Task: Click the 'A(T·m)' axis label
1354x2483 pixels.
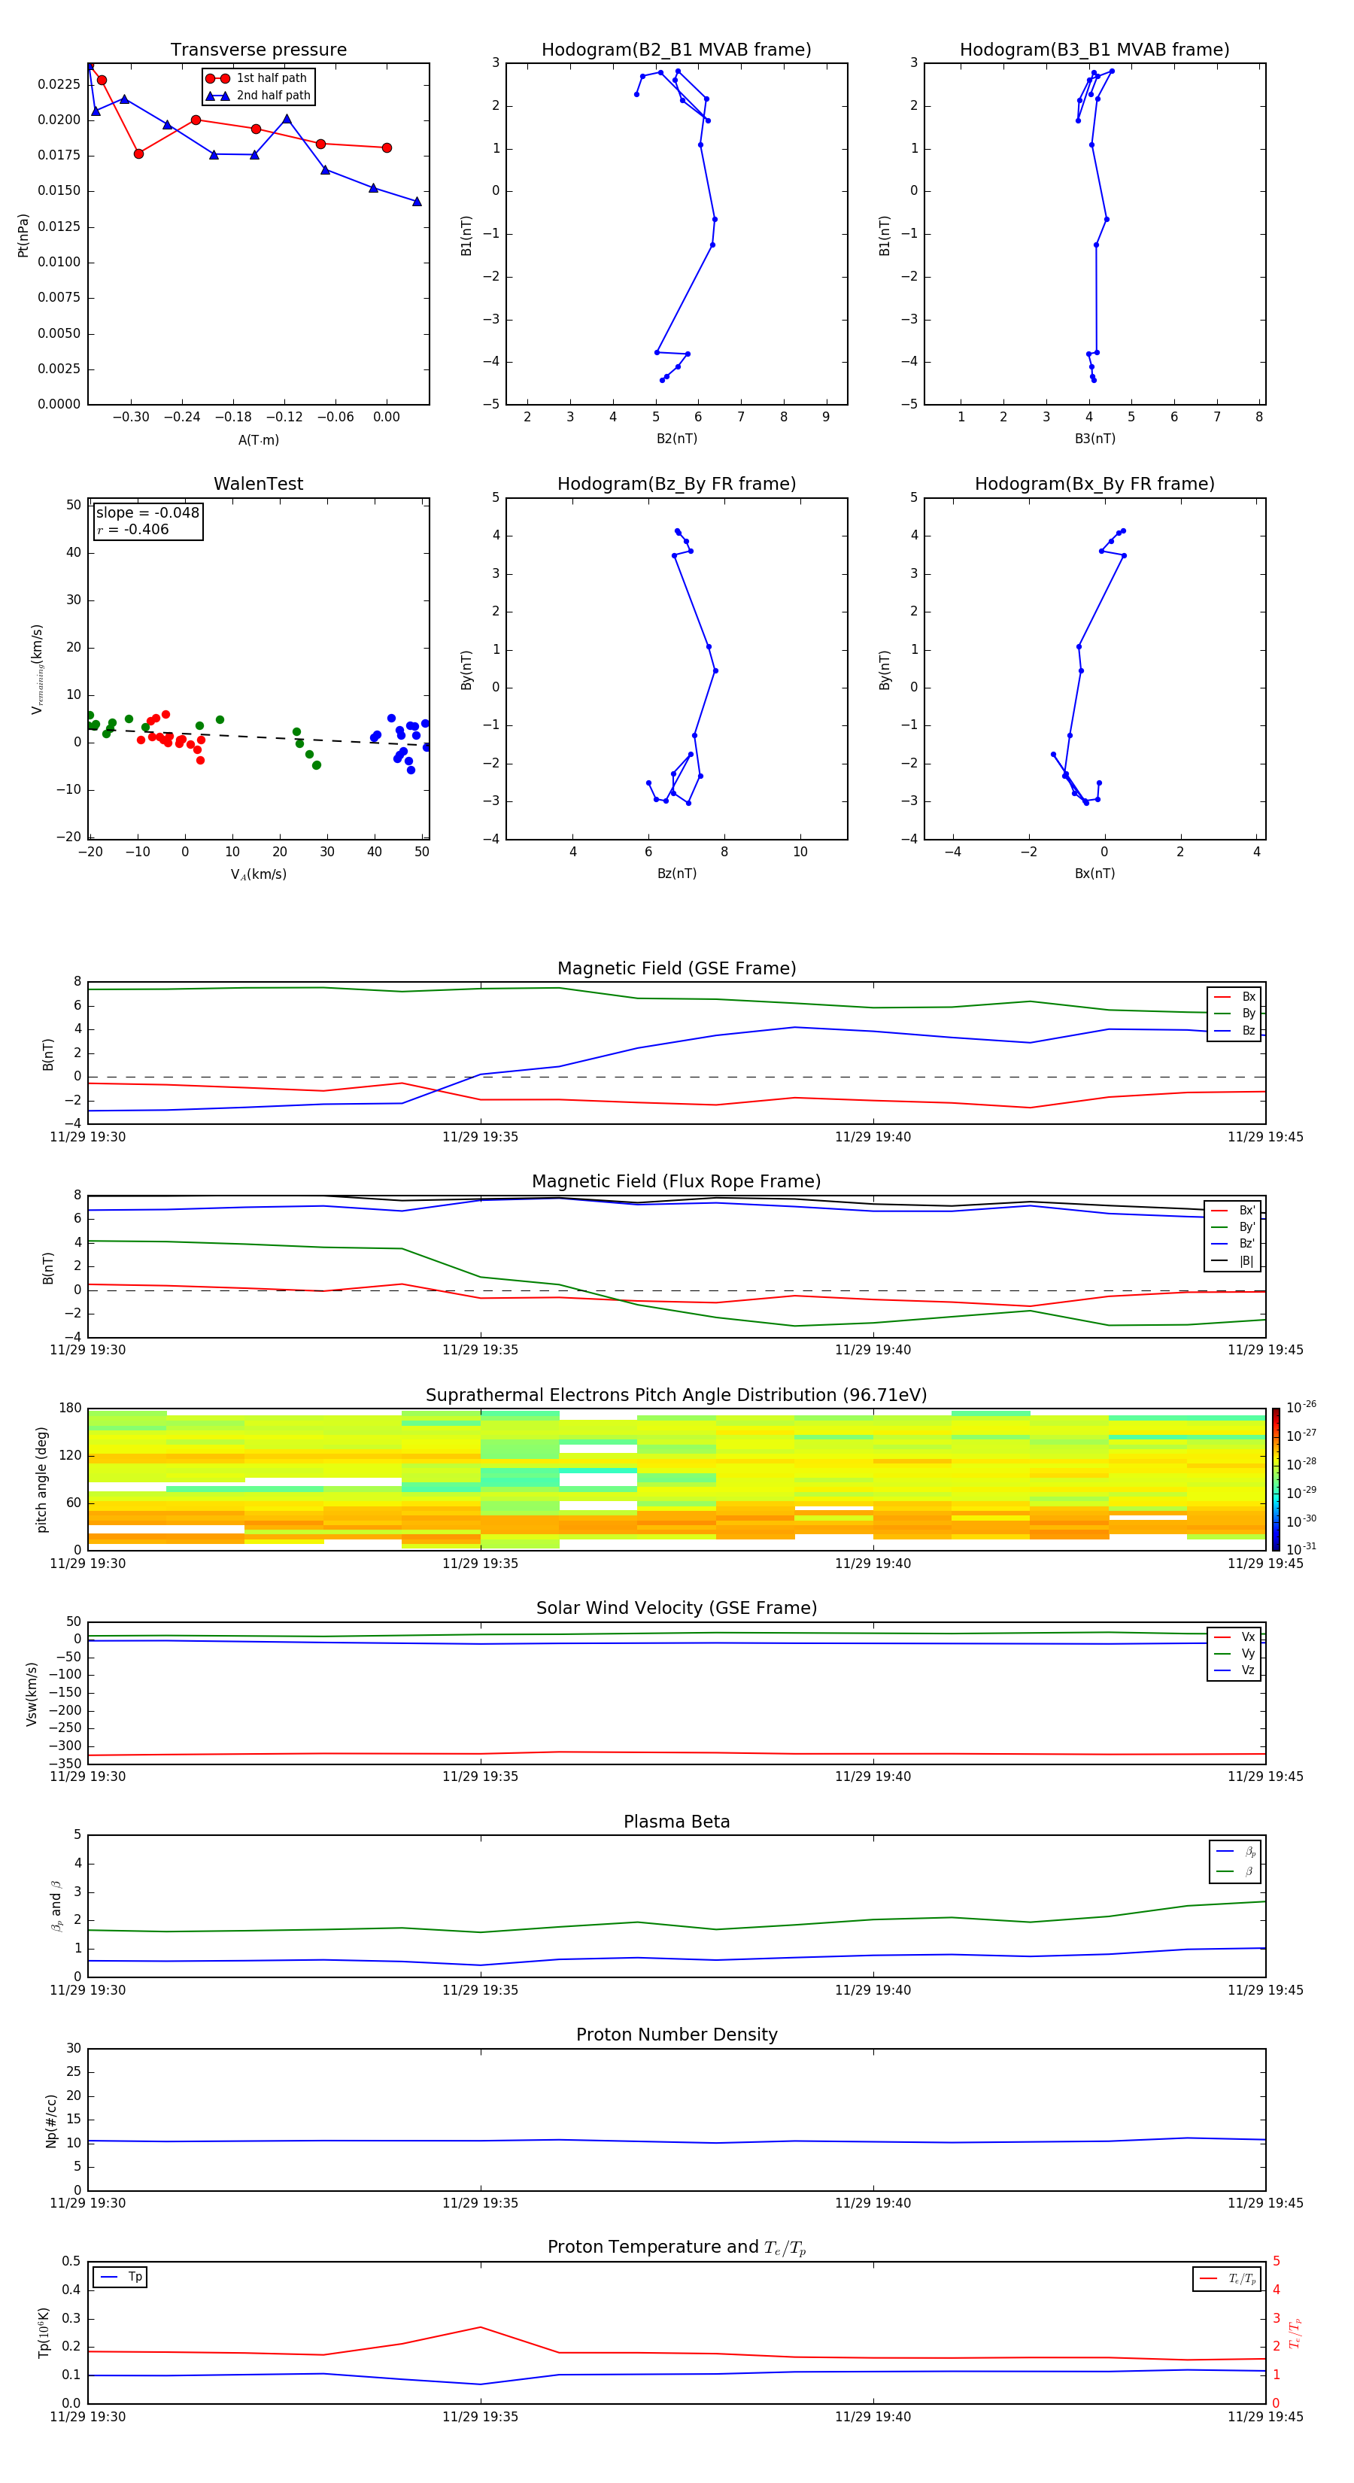Action: (x=258, y=440)
